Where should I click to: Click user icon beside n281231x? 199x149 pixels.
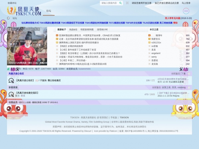(149, 42)
